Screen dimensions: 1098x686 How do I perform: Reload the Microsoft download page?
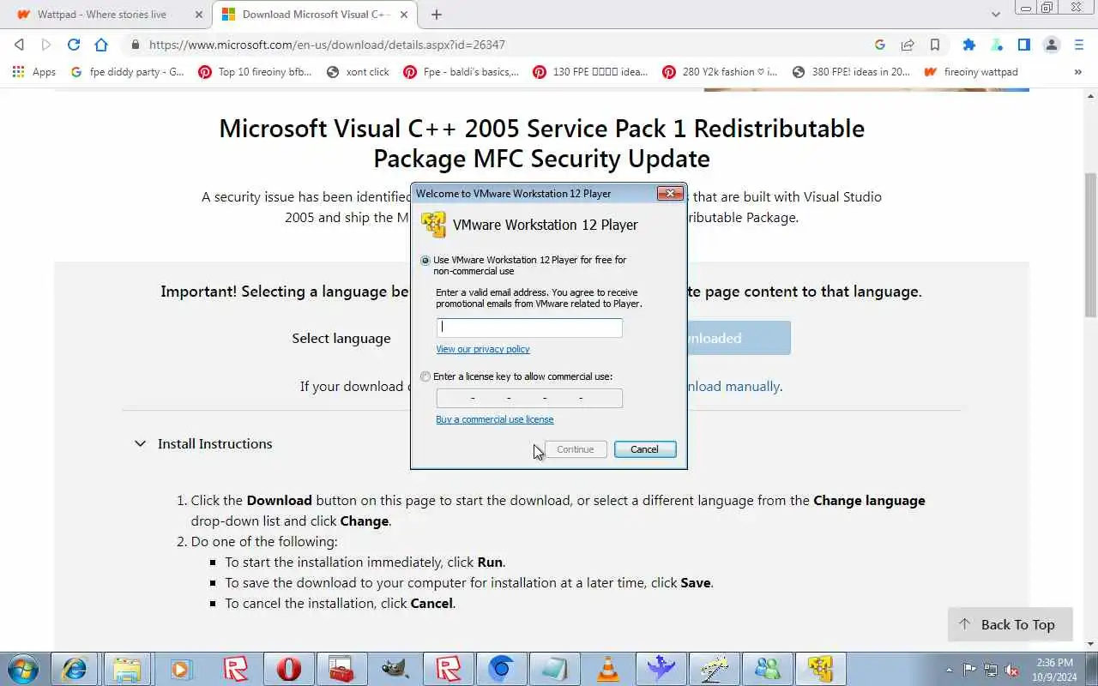tap(74, 45)
